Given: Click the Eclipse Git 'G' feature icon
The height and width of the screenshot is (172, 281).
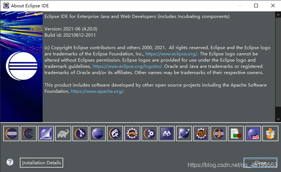Looking at the screenshot, I should coord(115,133).
